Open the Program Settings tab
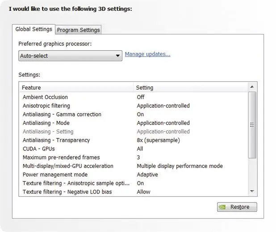The width and height of the screenshot is (276, 232). coord(78,30)
